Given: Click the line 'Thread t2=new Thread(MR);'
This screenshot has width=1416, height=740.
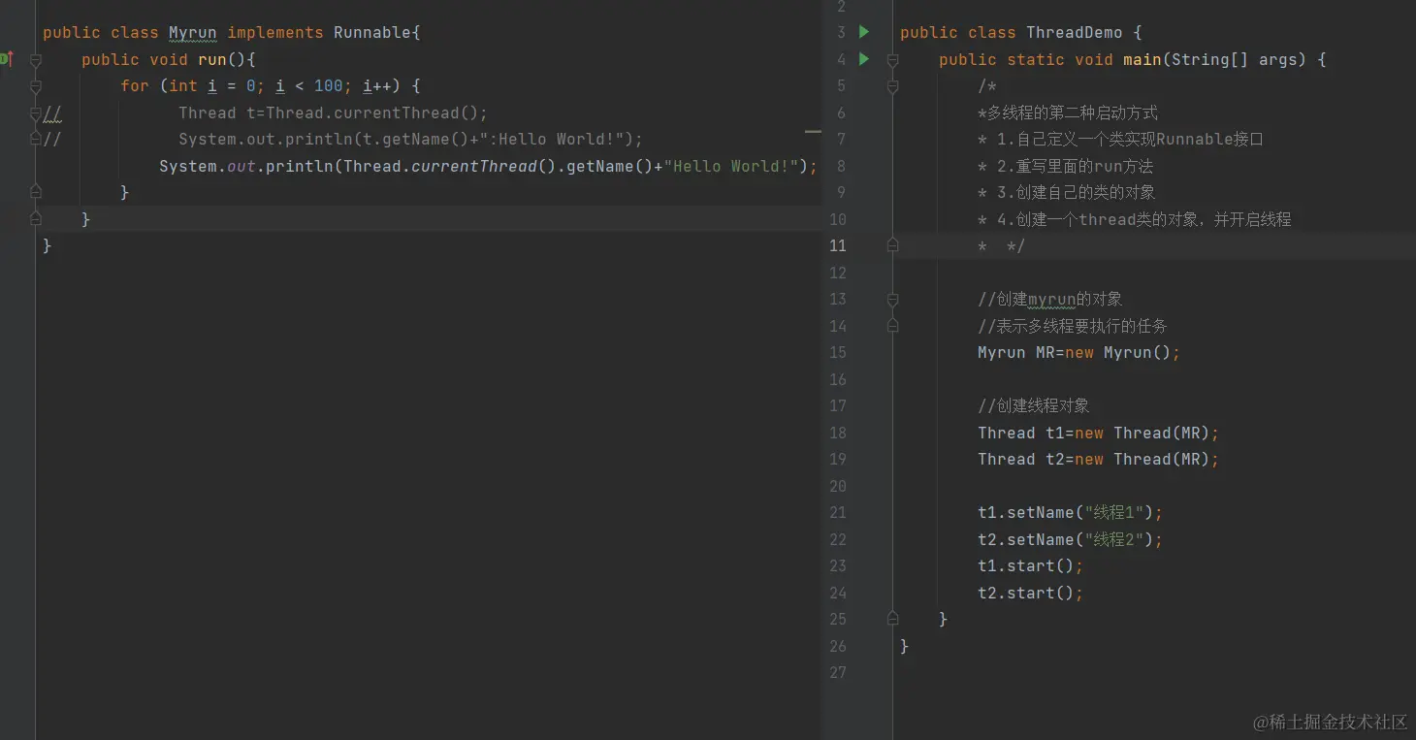Looking at the screenshot, I should coord(1099,460).
